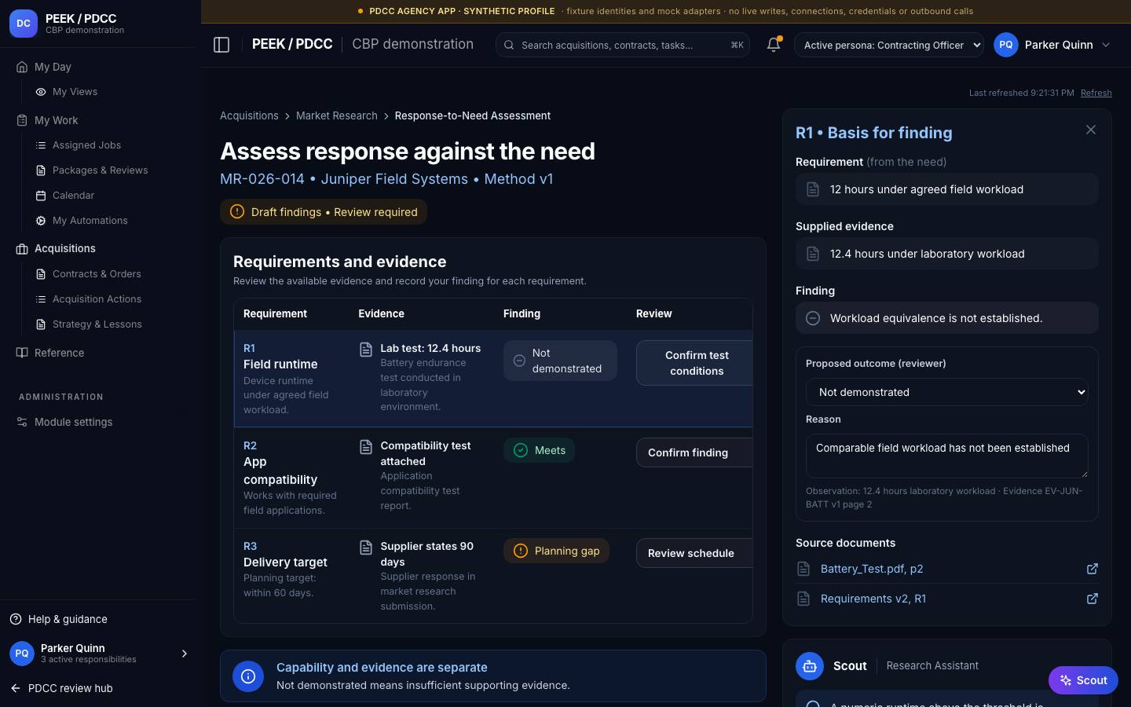Click Confirm test conditions button
This screenshot has height=707, width=1131.
tap(695, 363)
